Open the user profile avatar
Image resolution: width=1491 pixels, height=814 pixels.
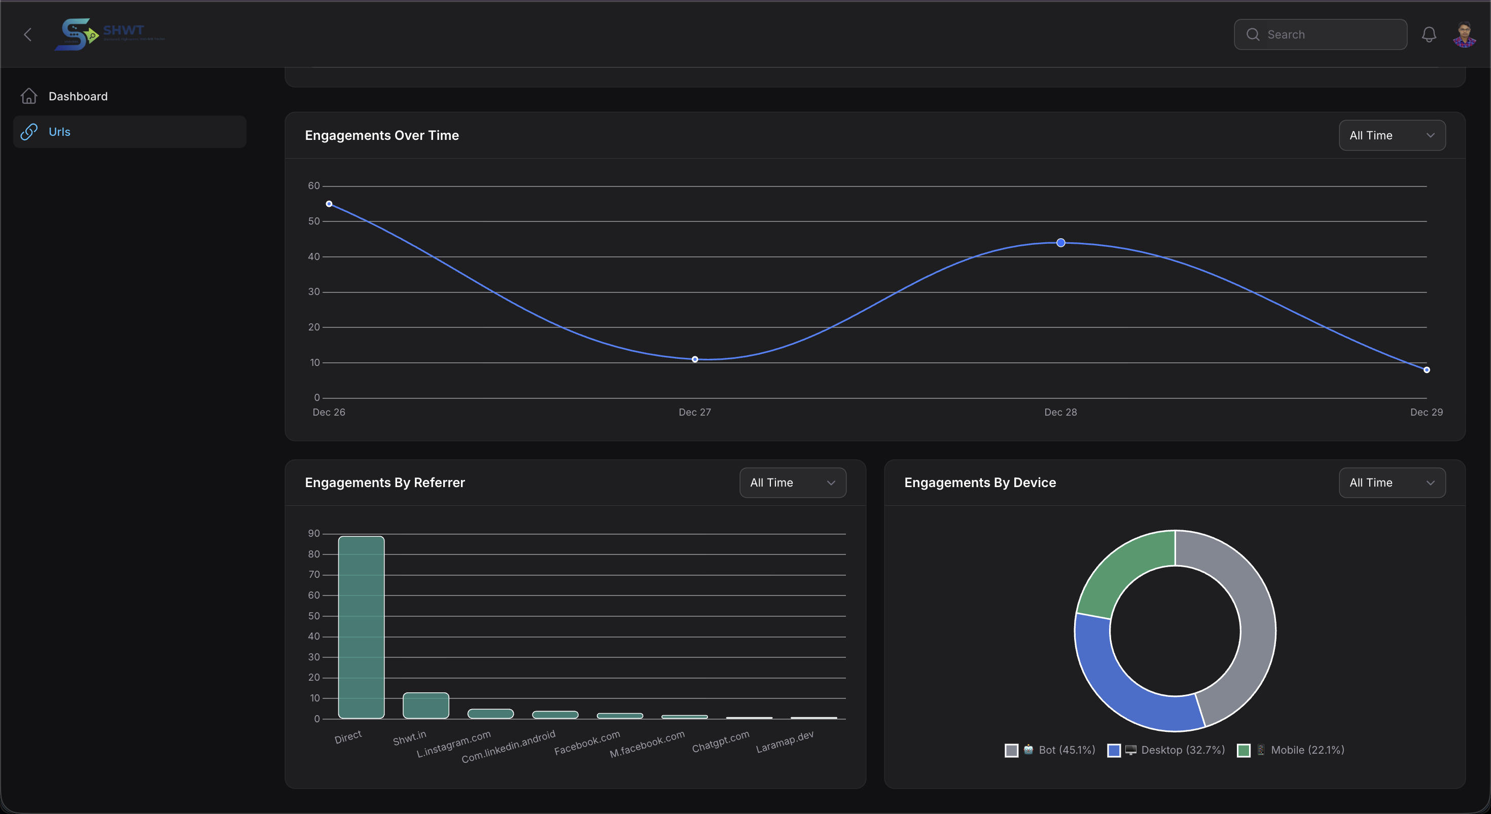point(1465,34)
